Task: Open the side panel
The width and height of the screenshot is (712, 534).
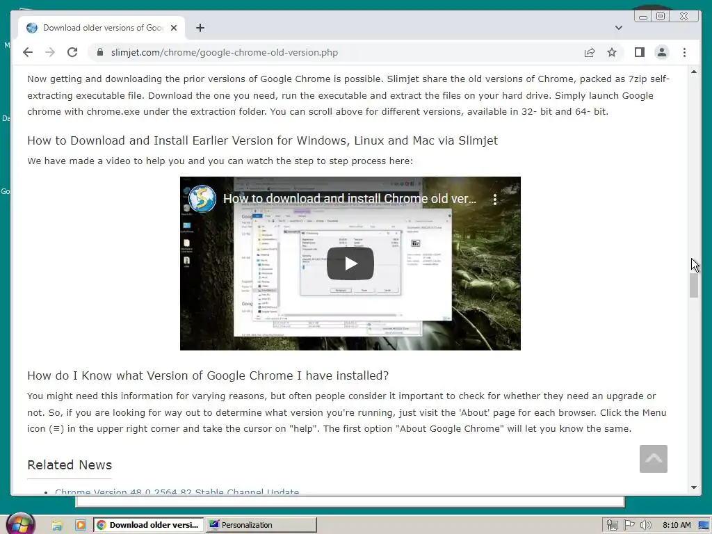Action: [640, 52]
